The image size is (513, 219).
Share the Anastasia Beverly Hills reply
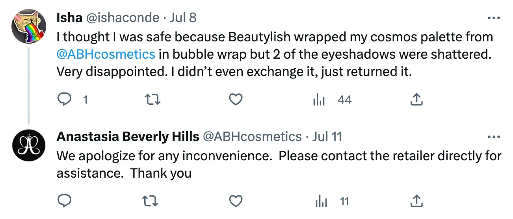point(416,202)
